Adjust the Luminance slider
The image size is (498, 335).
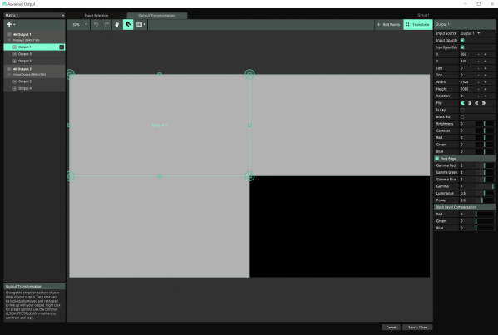click(485, 193)
